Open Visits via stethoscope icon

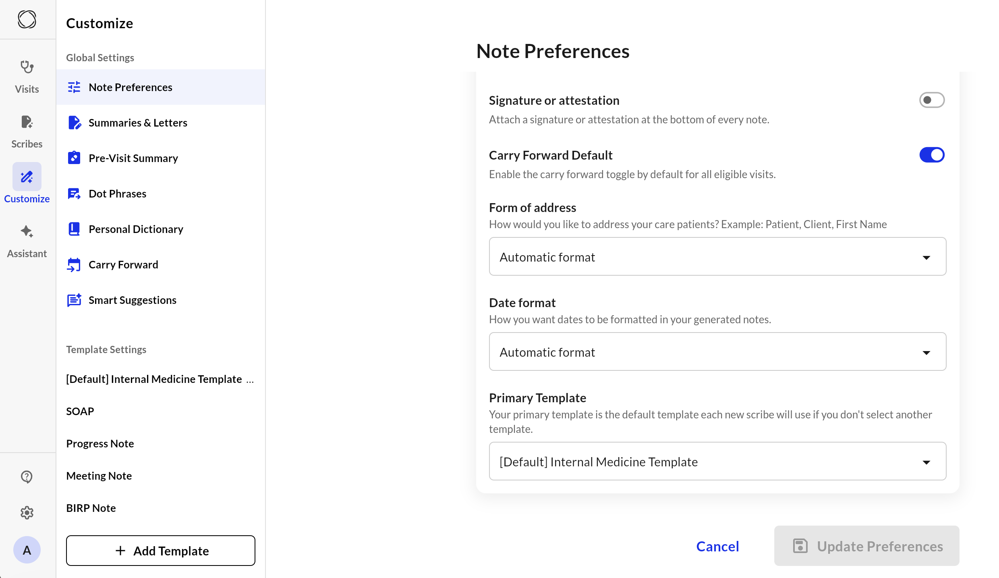coord(27,67)
